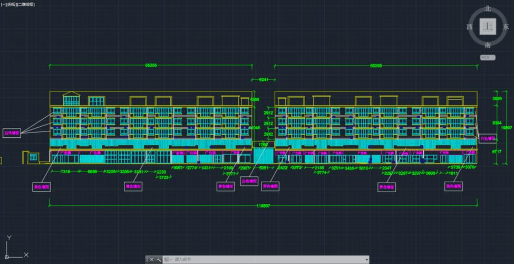This screenshot has height=264, width=514.
Task: Close the command line with its X
Action: click(x=152, y=260)
